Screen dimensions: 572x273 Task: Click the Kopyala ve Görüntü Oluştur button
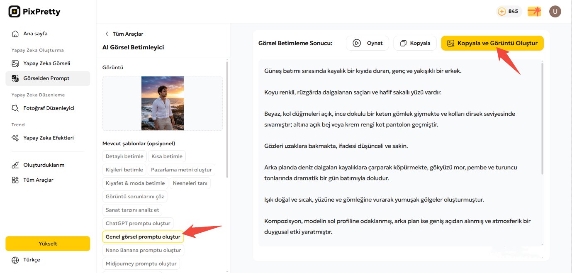click(492, 43)
